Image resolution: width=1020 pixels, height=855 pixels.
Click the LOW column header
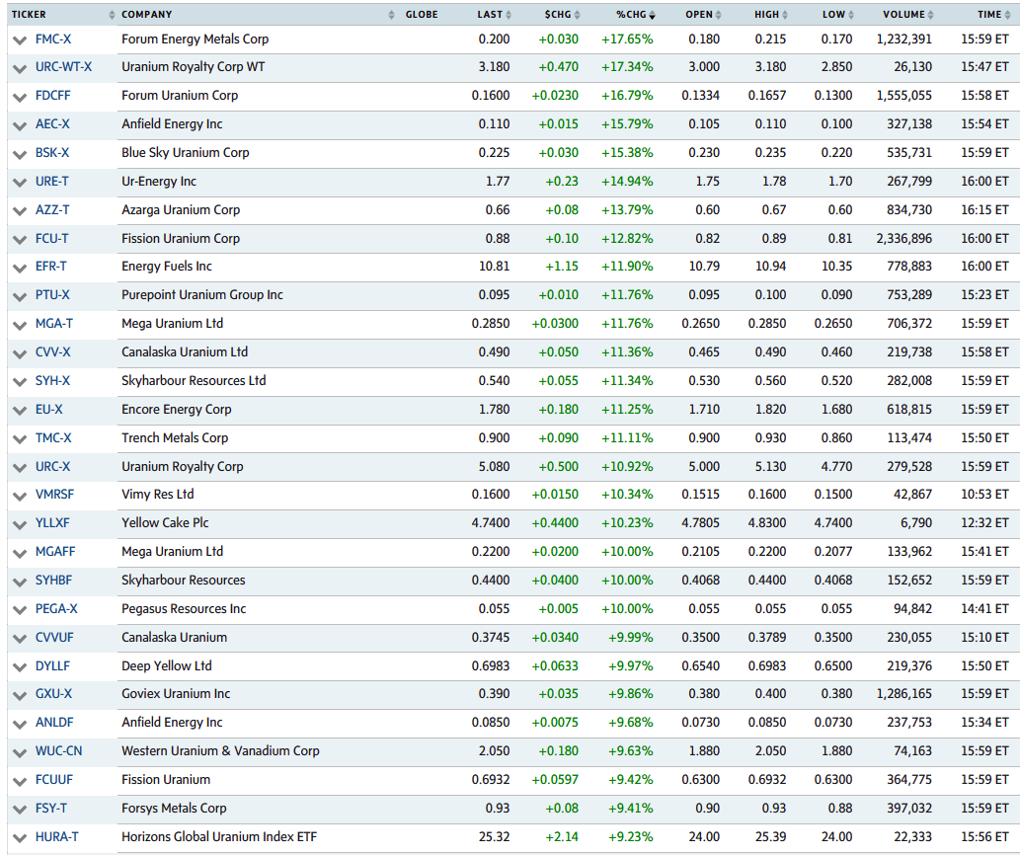(x=832, y=15)
